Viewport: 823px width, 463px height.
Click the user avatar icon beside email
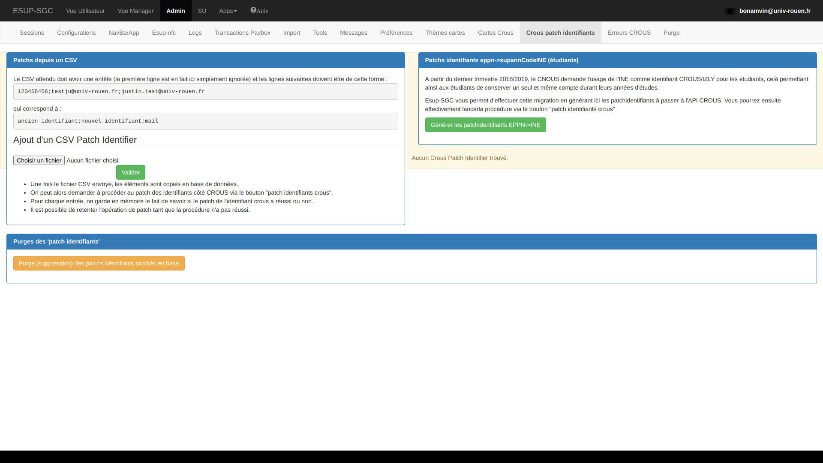pos(730,11)
